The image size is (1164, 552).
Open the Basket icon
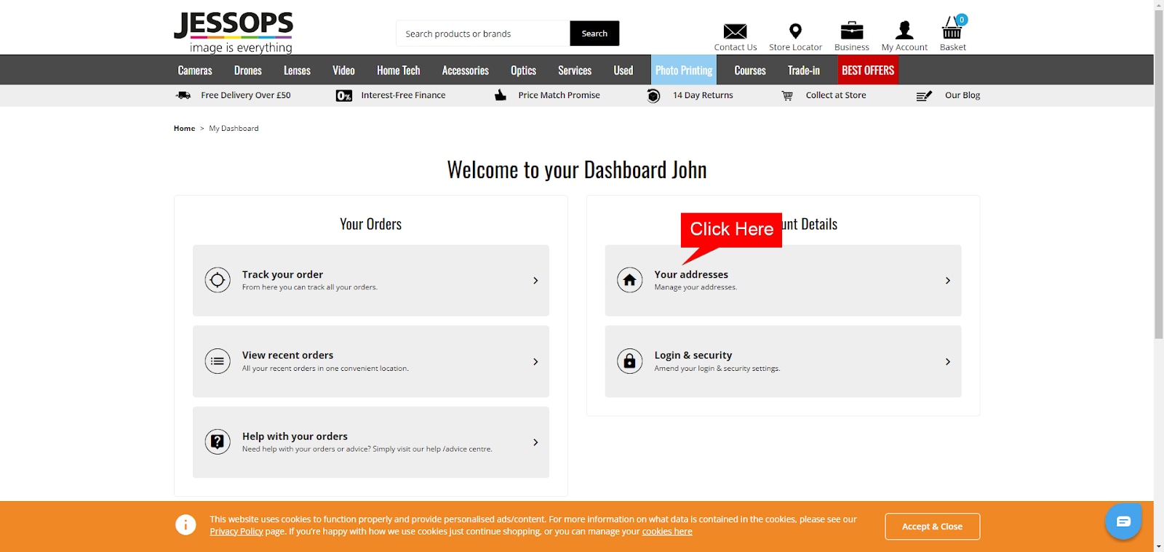[x=952, y=29]
